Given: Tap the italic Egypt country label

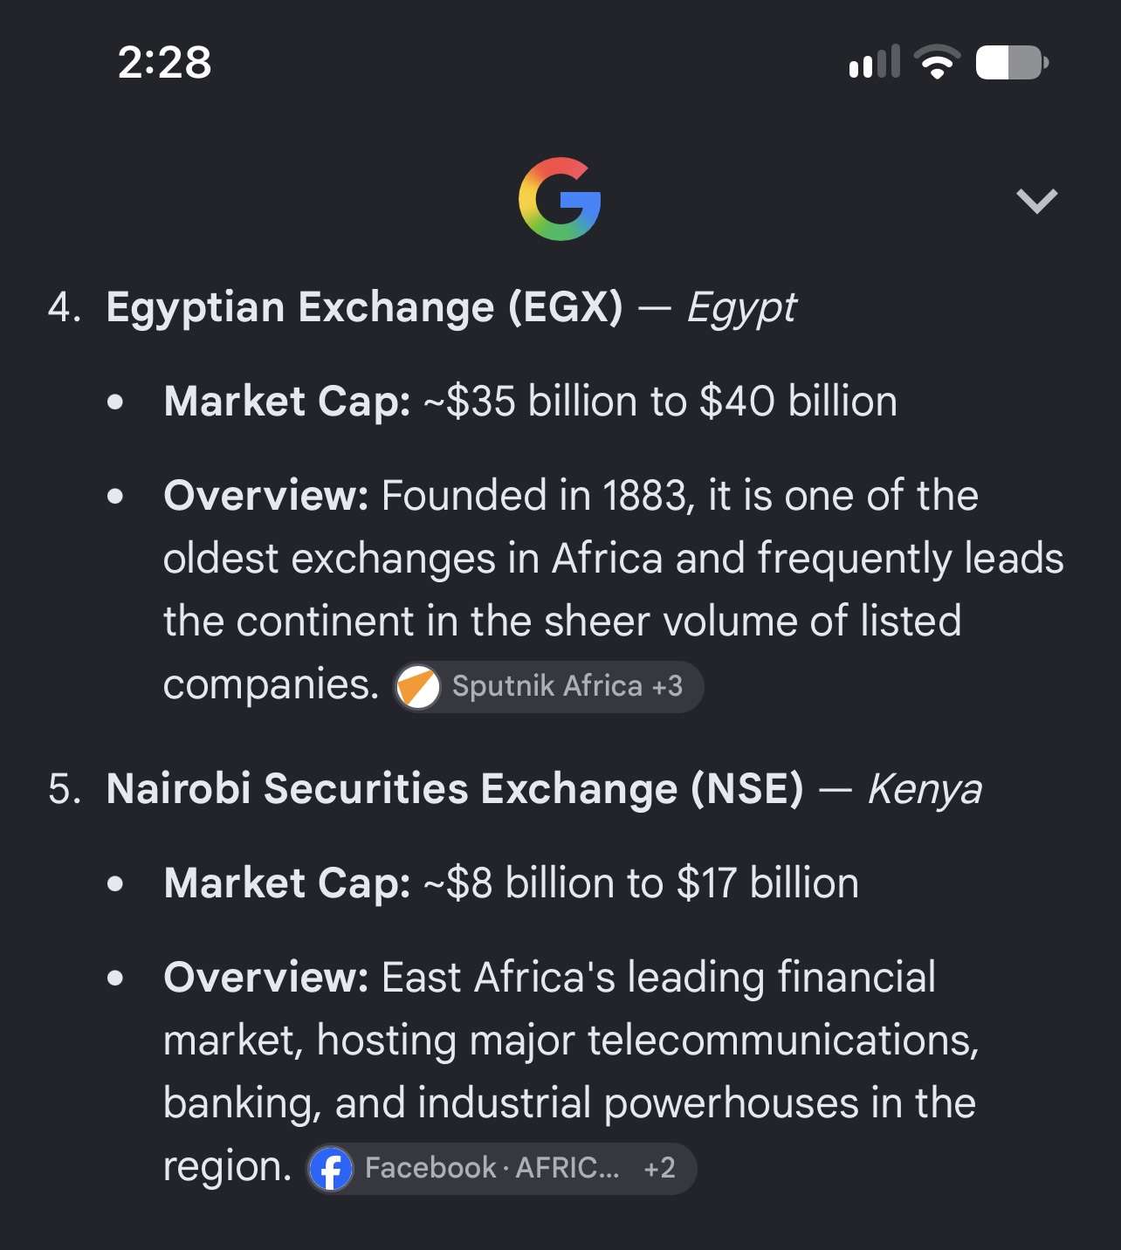Looking at the screenshot, I should pyautogui.click(x=742, y=308).
